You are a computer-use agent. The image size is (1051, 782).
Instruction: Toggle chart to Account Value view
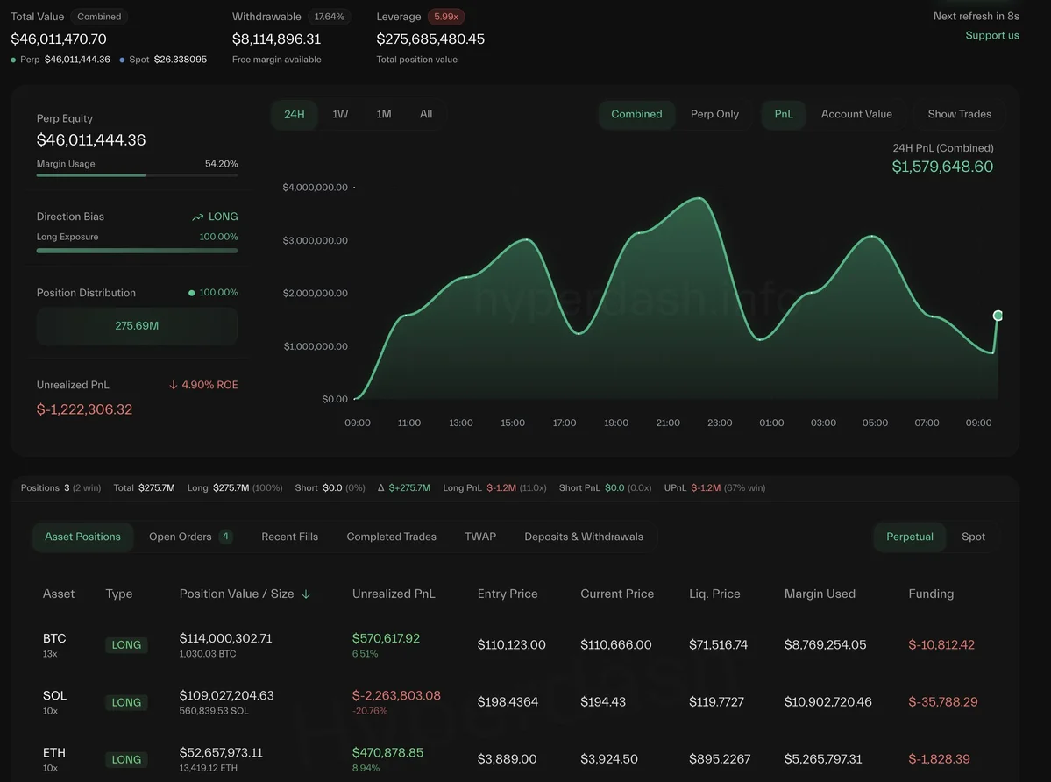click(x=856, y=115)
